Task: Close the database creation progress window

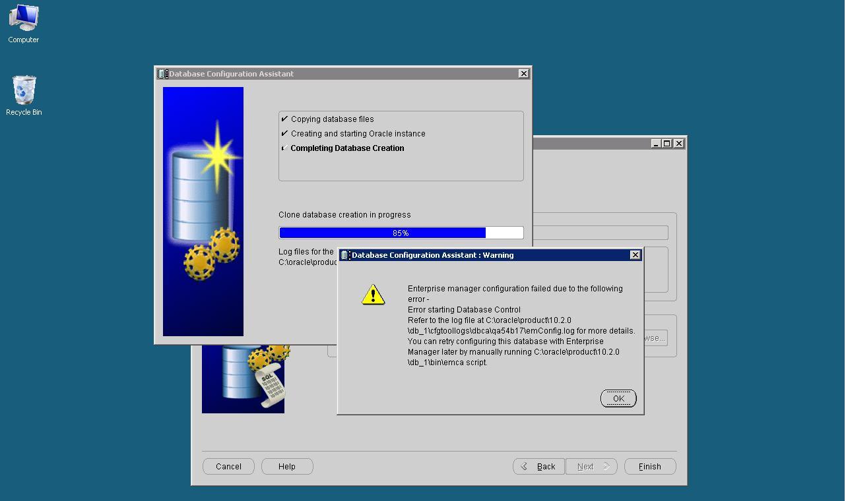Action: click(523, 74)
